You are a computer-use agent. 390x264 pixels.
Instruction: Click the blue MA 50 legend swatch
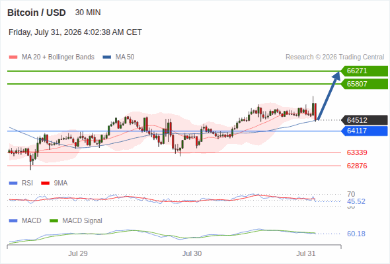click(x=106, y=57)
